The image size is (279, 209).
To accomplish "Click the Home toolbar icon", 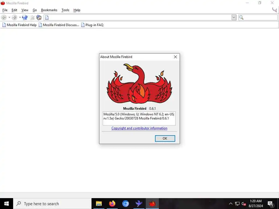I will [x=39, y=17].
